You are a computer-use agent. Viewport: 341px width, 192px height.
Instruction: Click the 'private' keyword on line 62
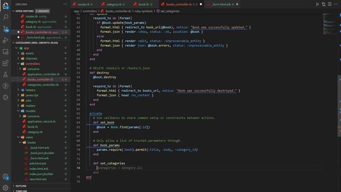click(x=96, y=114)
